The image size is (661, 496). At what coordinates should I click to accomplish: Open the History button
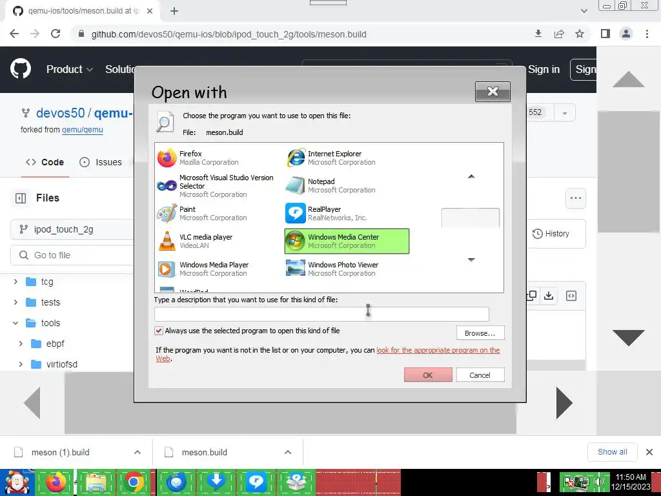pos(551,234)
